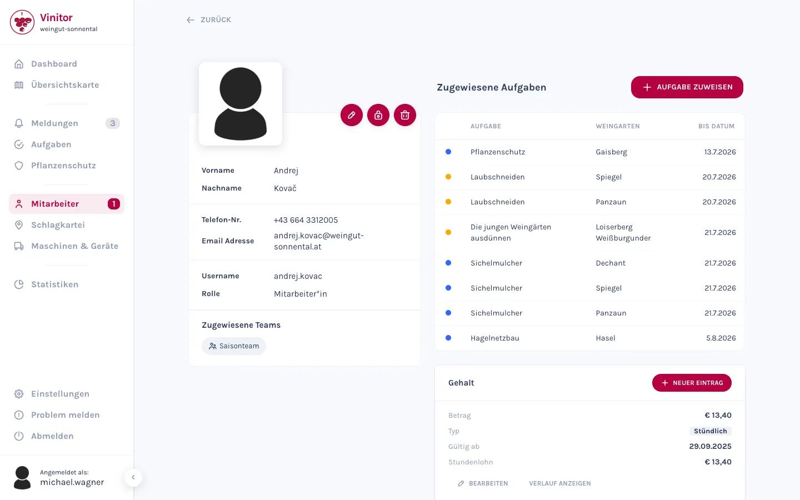Click the Maschinen & Geräte truck icon
This screenshot has height=500, width=800.
point(19,246)
